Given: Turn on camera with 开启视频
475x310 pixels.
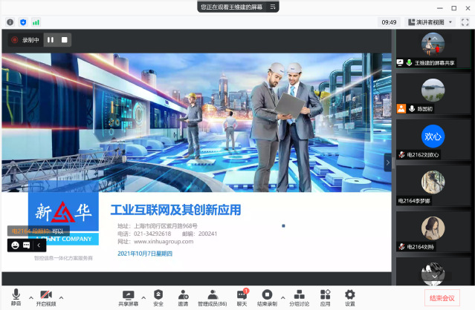Looking at the screenshot, I should point(46,296).
